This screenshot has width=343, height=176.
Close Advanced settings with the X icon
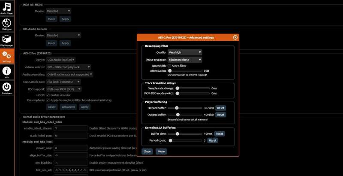click(235, 37)
